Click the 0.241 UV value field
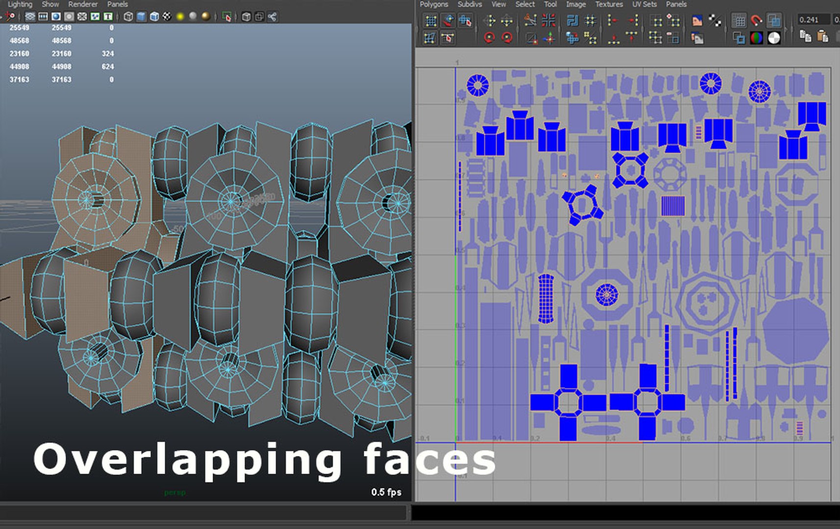The height and width of the screenshot is (529, 840). [x=813, y=20]
